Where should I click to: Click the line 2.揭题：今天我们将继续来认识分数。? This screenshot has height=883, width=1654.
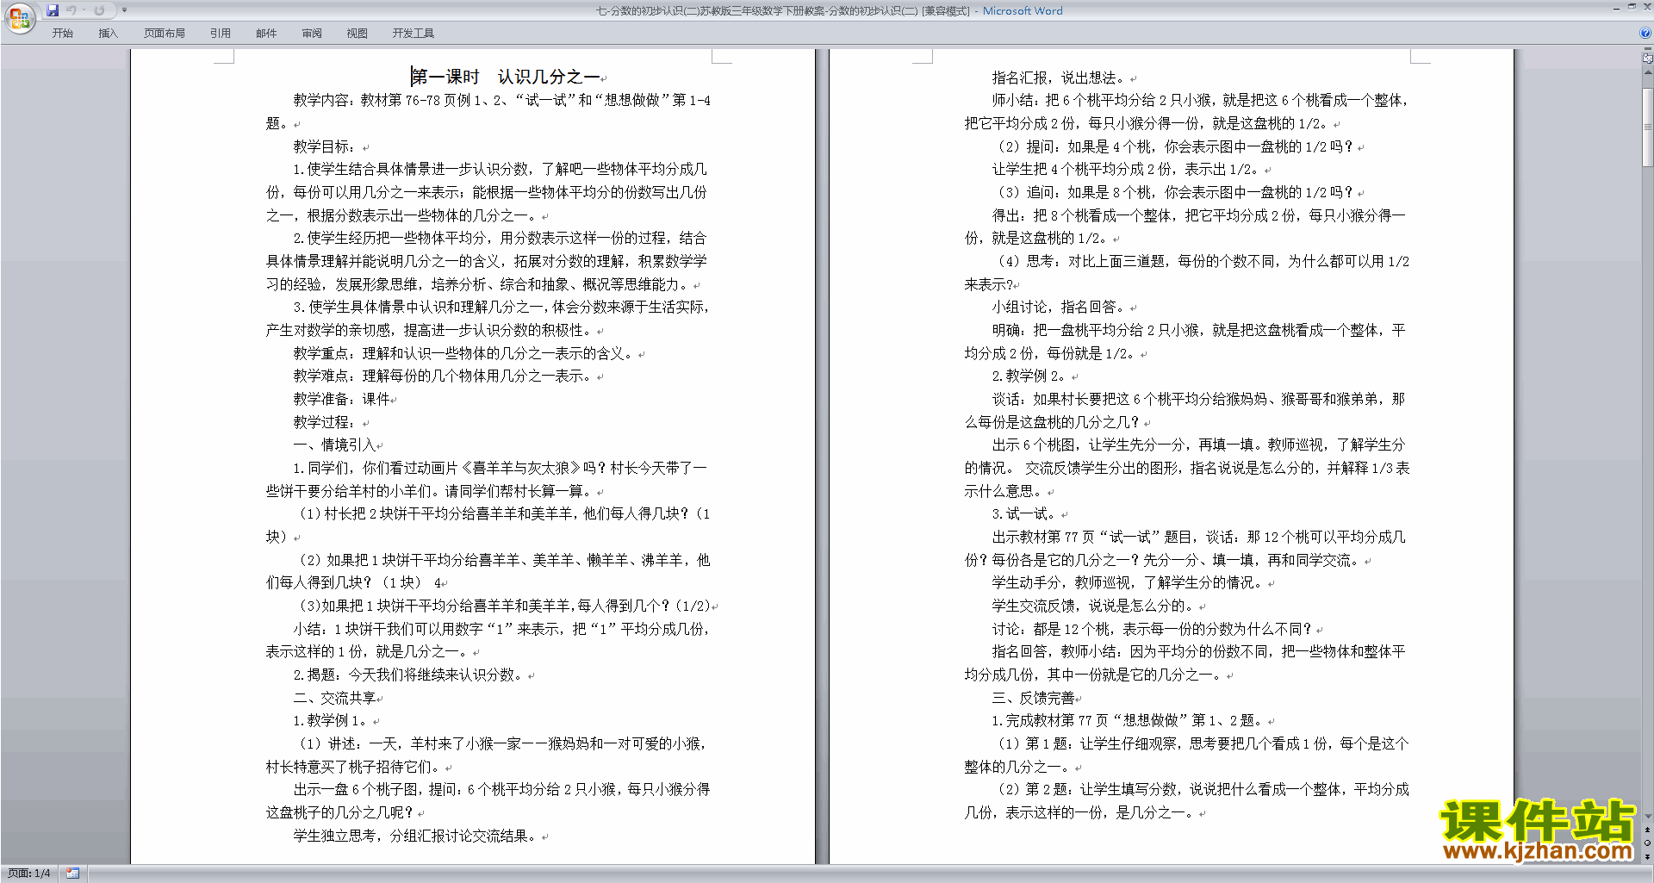(408, 675)
